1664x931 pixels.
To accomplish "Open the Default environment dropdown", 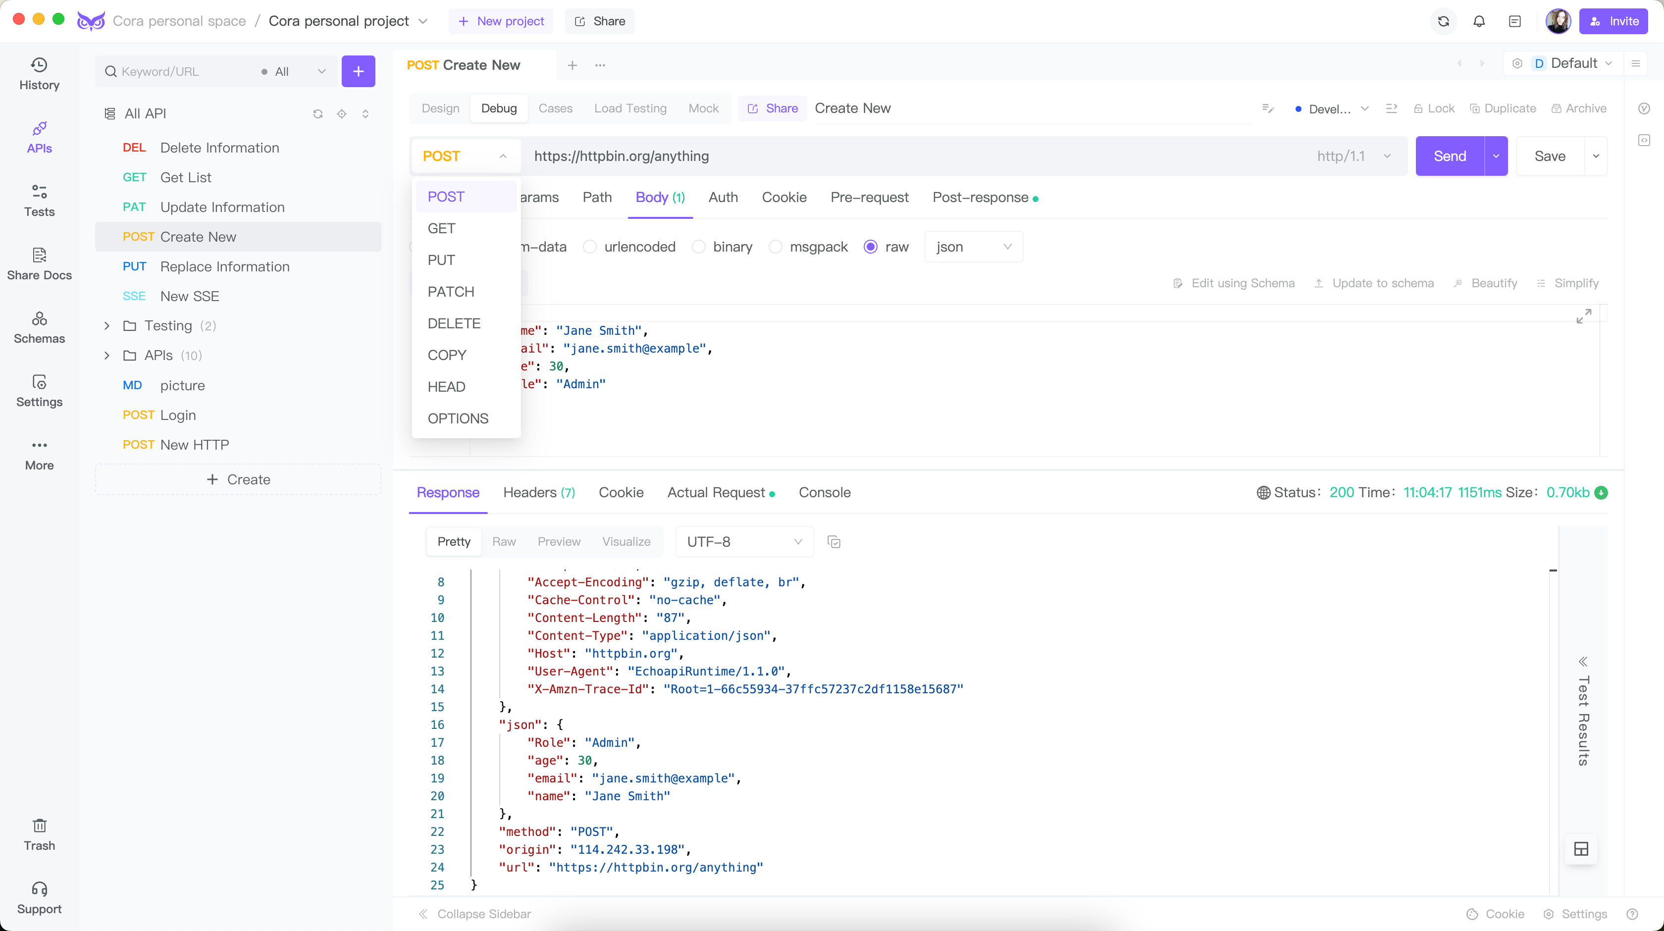I will pos(1573,63).
